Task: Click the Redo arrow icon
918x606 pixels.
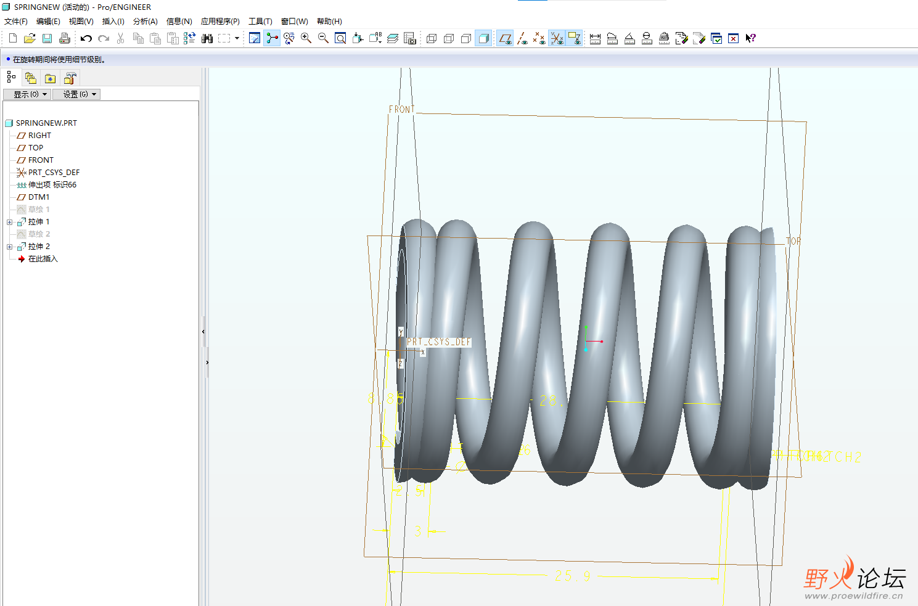Action: [x=104, y=38]
